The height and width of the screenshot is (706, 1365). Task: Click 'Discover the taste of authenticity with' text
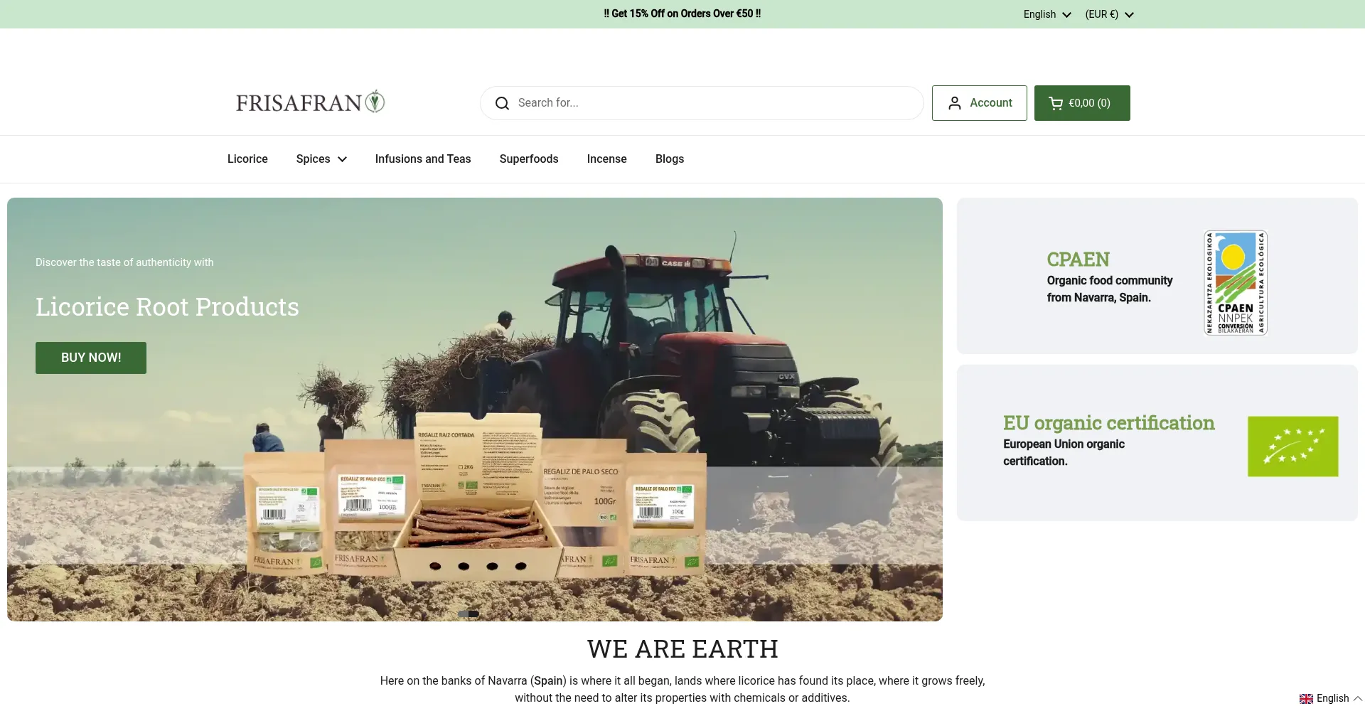coord(124,262)
